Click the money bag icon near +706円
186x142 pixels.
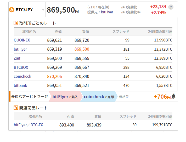(x=173, y=96)
